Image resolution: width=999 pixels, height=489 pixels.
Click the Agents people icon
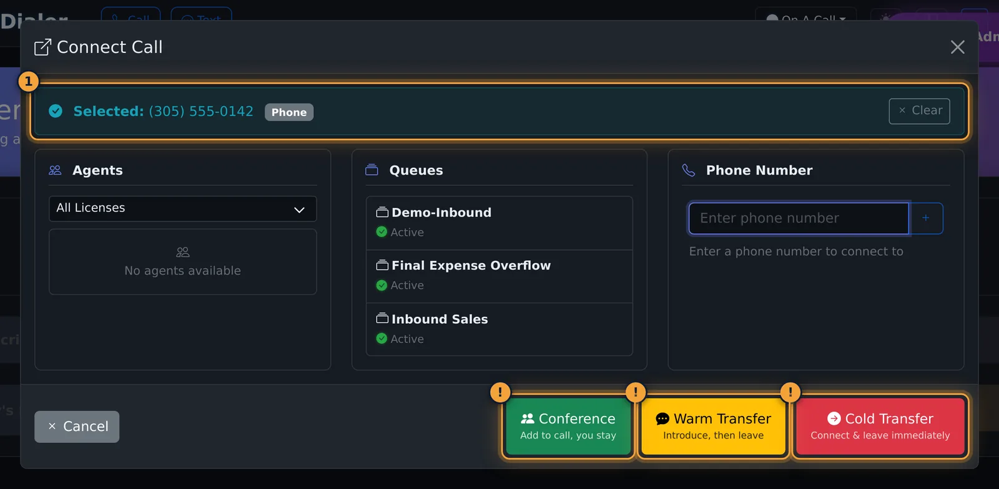pos(55,170)
